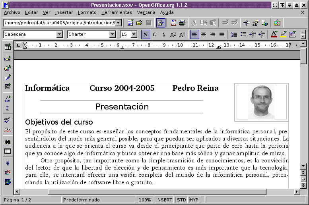This screenshot has width=309, height=205.
Task: Open the Formato menu
Action: (87, 12)
